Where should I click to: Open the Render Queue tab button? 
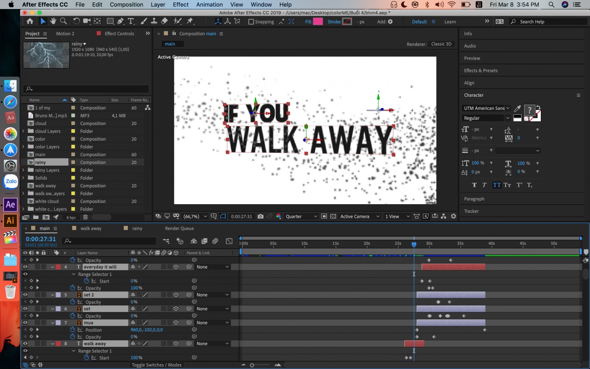(x=179, y=229)
